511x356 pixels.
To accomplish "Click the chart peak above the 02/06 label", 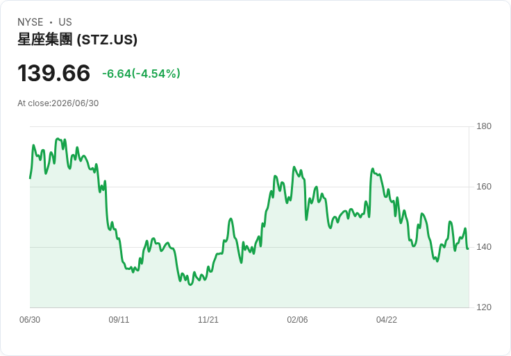I will [x=294, y=167].
